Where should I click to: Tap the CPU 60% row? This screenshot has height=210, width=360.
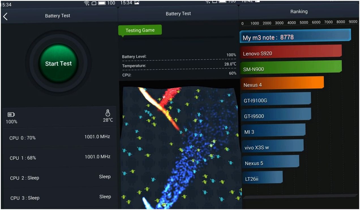point(179,74)
